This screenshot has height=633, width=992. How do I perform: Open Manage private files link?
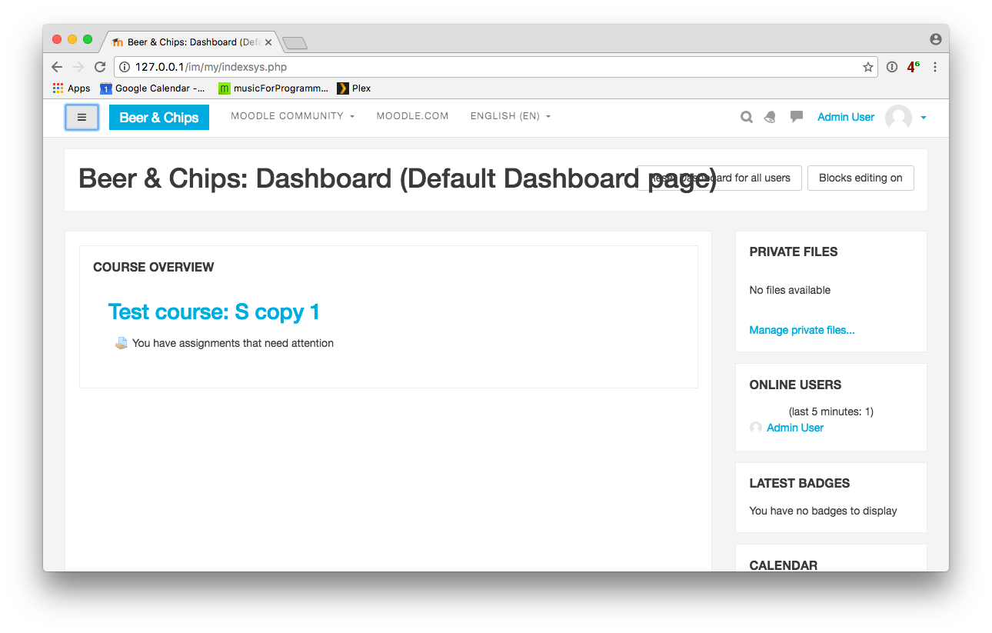(802, 330)
